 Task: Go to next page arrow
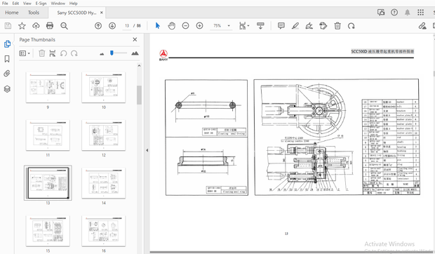point(112,26)
